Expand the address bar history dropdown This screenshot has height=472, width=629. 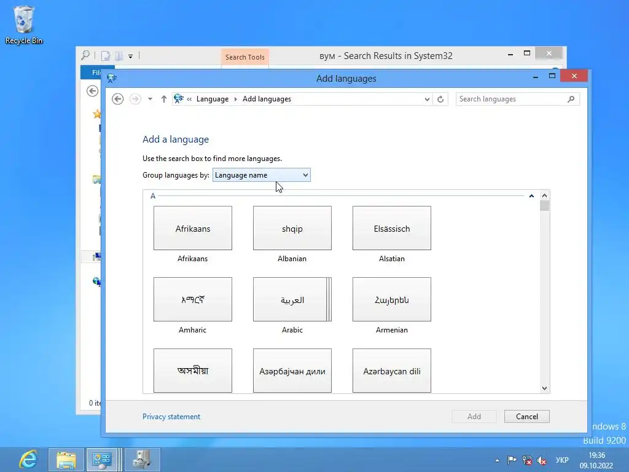(427, 99)
